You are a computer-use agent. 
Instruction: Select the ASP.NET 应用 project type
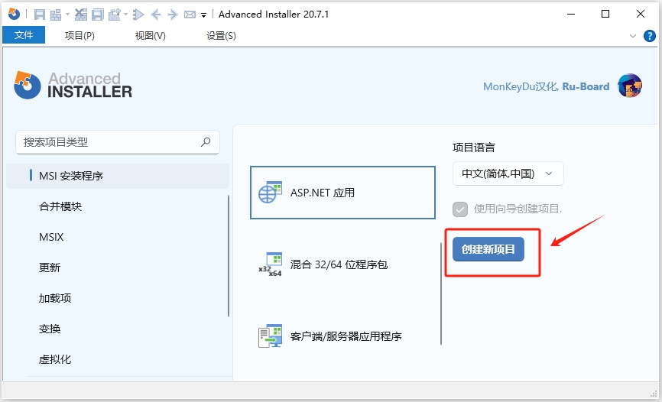[342, 193]
